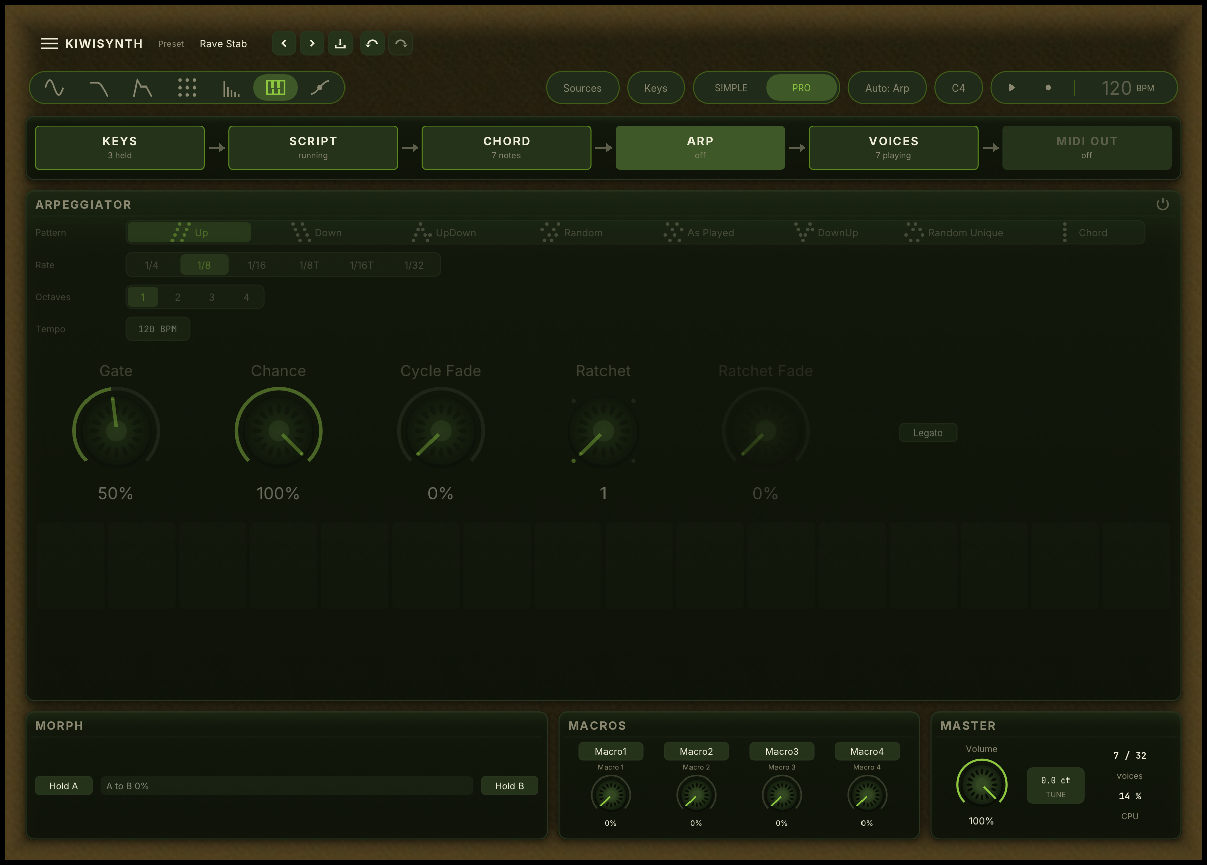Screen dimensions: 1207x865
Task: Click the Cycle Fade knob
Action: (441, 430)
